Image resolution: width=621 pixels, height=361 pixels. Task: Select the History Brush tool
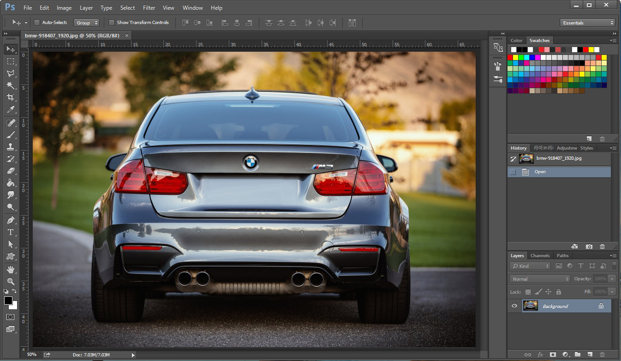point(11,159)
